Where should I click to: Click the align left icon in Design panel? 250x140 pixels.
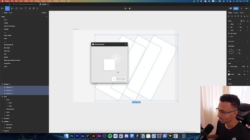[229, 16]
